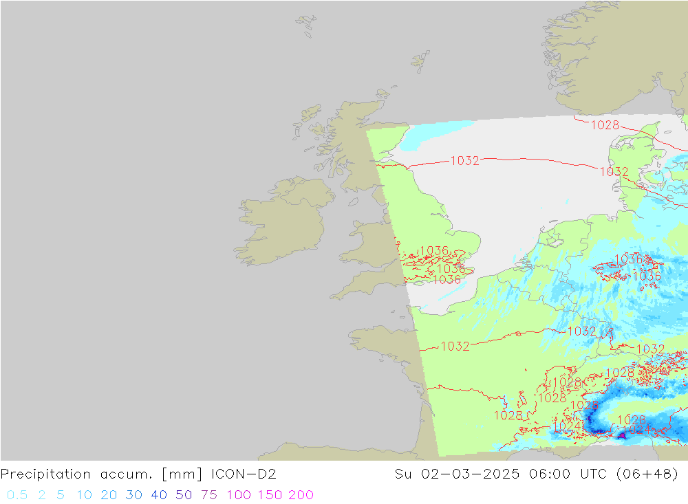Click the "(06+48)" forecast offset text

click(x=647, y=474)
